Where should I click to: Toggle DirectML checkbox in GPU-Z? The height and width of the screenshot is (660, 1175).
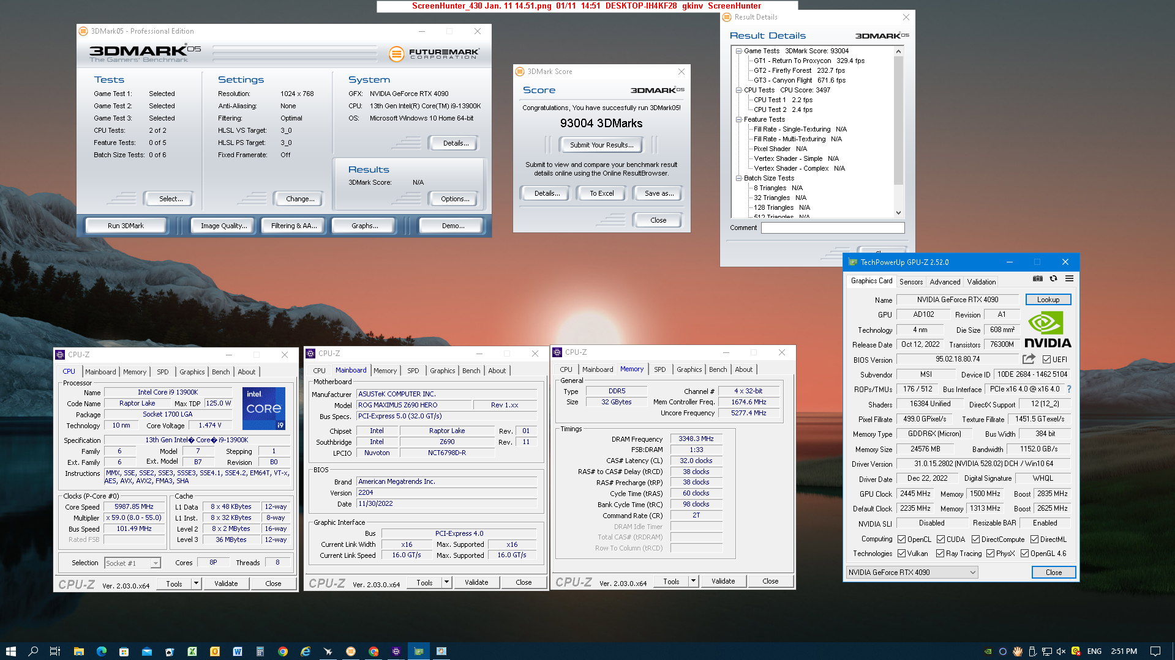tap(1034, 539)
